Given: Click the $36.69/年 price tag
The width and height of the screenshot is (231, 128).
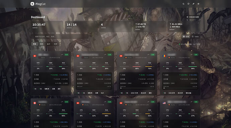Looking at the screenshot, I should click(x=172, y=93).
